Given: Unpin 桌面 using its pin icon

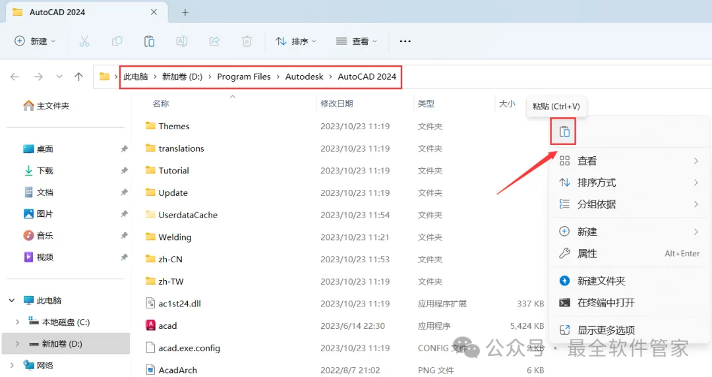Looking at the screenshot, I should point(124,149).
